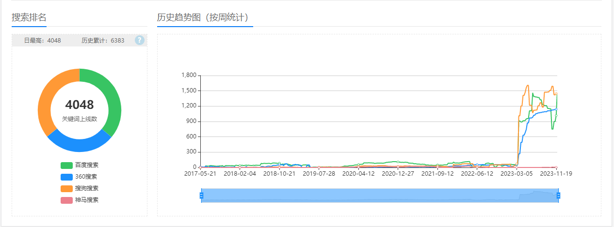
Task: Click the question mark help icon
Action: tap(140, 40)
